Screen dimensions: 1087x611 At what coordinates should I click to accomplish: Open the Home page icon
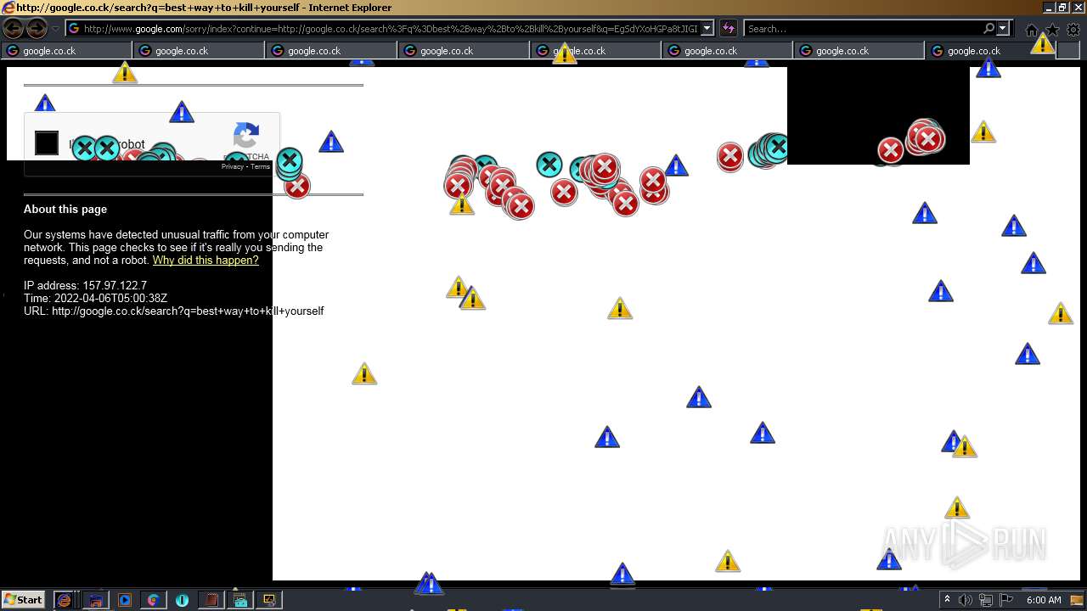coord(1032,30)
